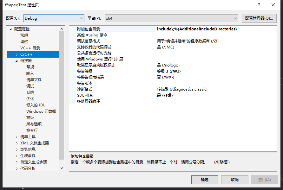Collapse the 链接器 tree node
Screen dimensions: 283x190
pyautogui.click(x=16, y=61)
